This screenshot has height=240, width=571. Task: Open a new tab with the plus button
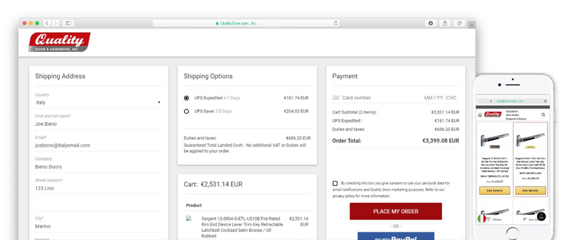471,25
